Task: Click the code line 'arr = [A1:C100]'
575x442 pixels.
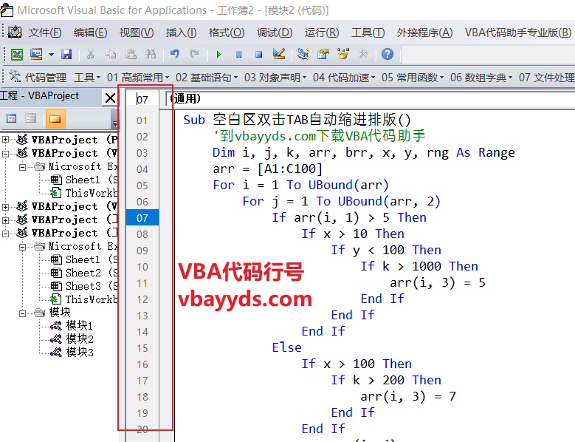Action: tap(267, 169)
